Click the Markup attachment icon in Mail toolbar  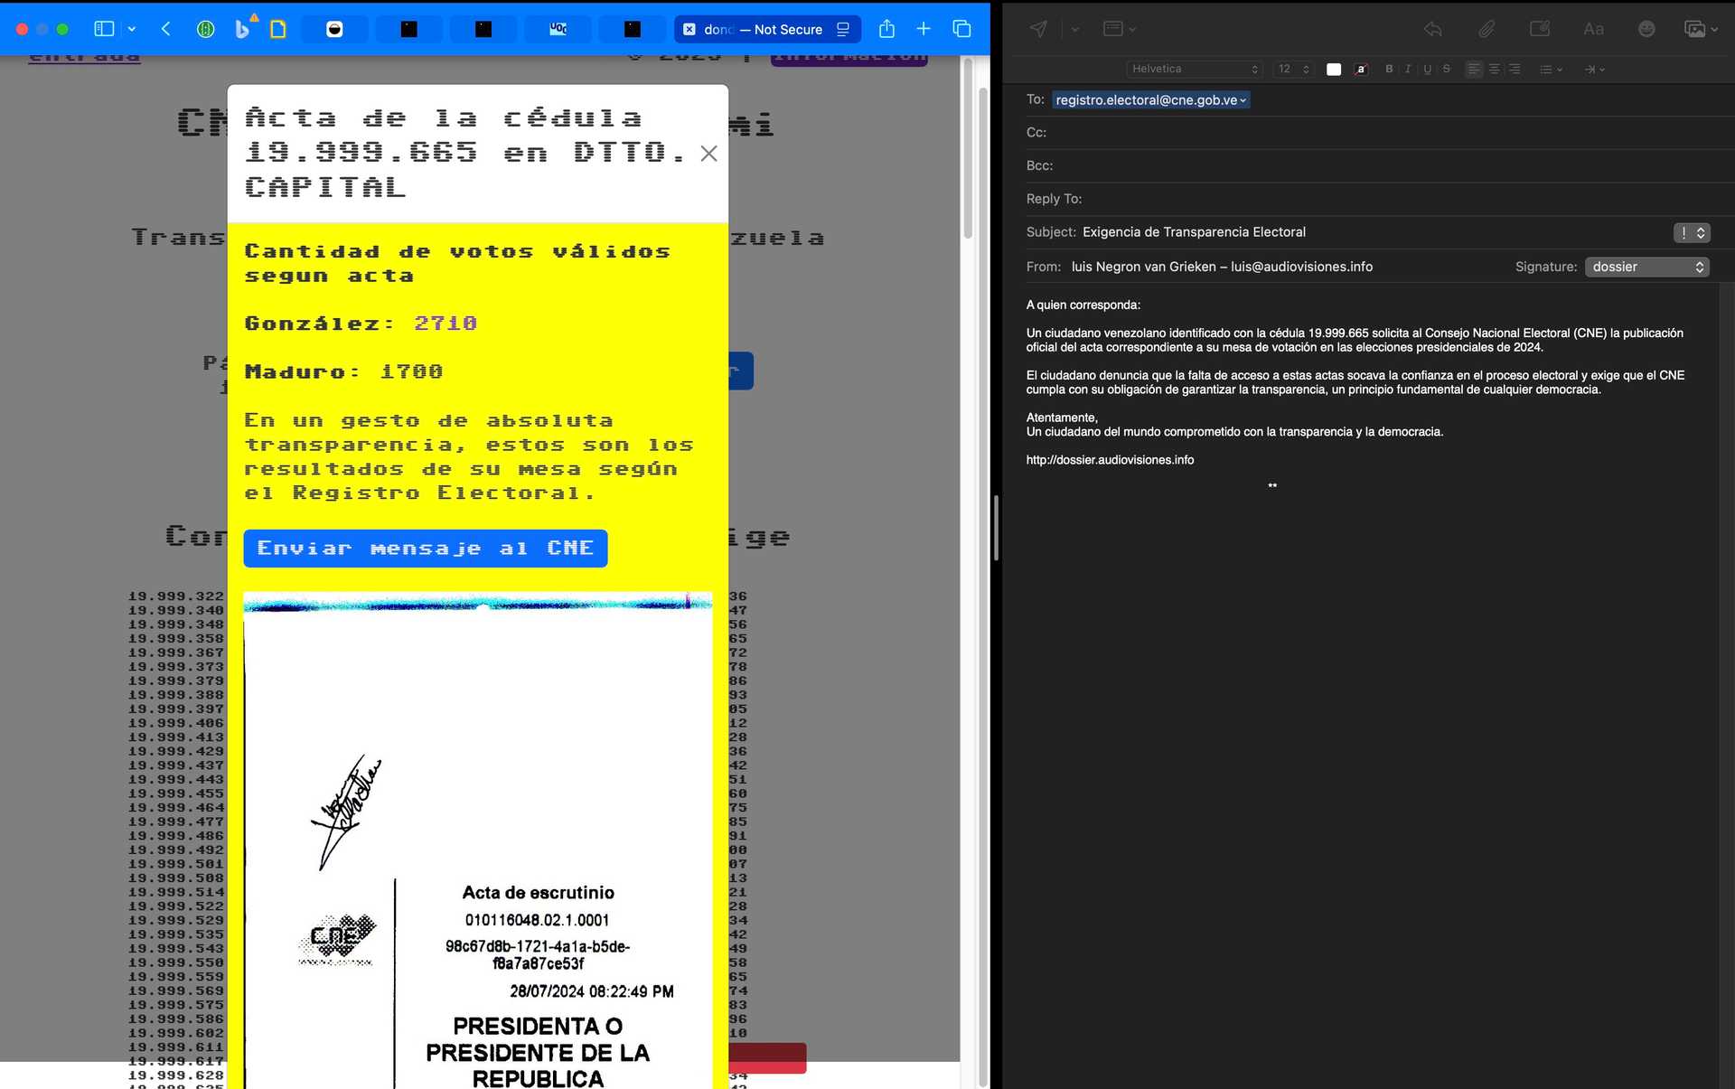click(x=1540, y=29)
